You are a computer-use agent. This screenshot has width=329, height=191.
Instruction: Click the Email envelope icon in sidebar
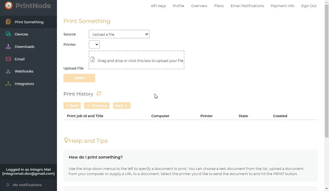click(x=8, y=59)
